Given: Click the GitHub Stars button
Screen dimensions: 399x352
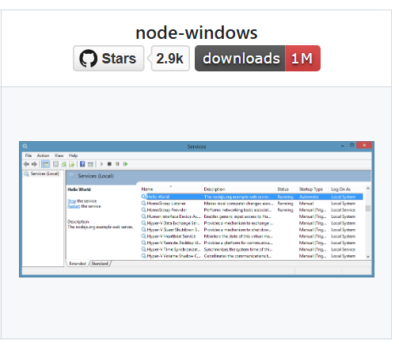Looking at the screenshot, I should point(108,58).
